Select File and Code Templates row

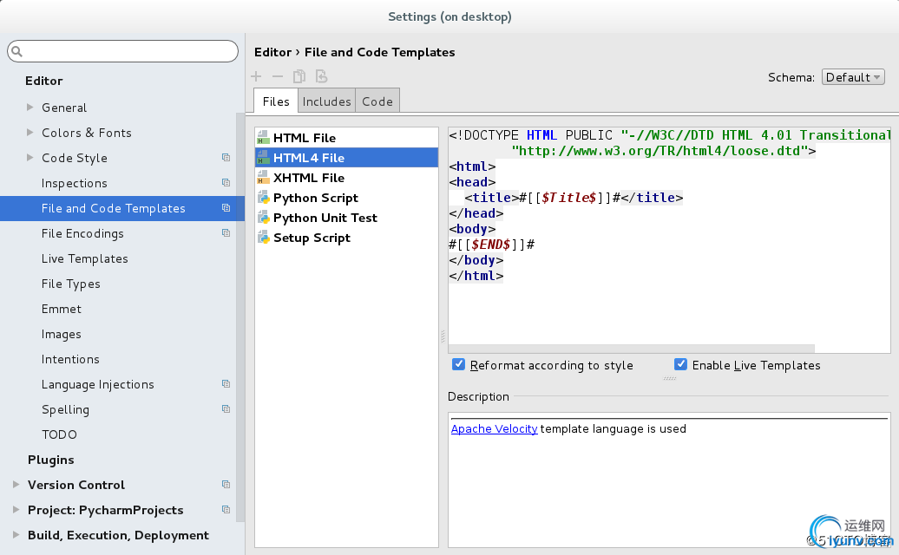click(122, 208)
